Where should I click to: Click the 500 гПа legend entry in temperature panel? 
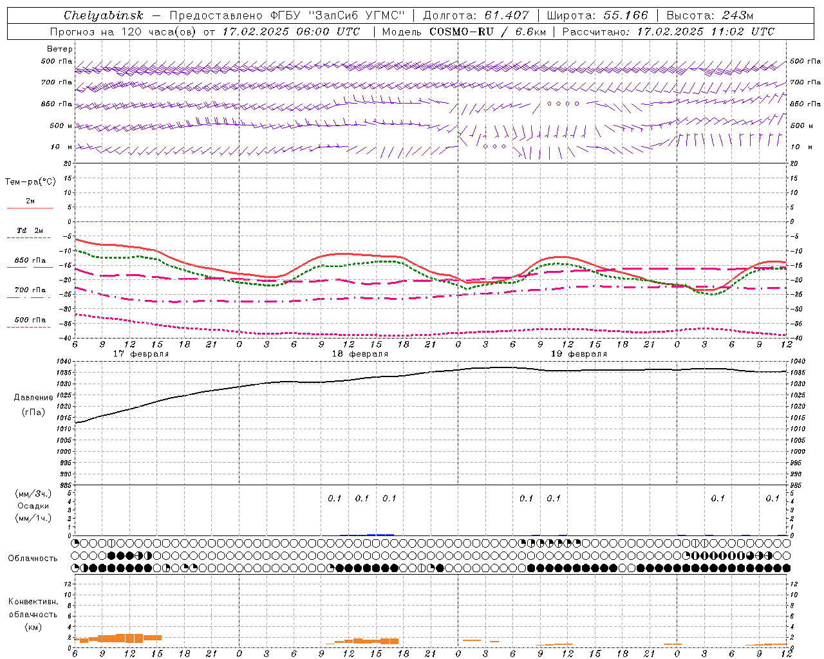[x=30, y=320]
